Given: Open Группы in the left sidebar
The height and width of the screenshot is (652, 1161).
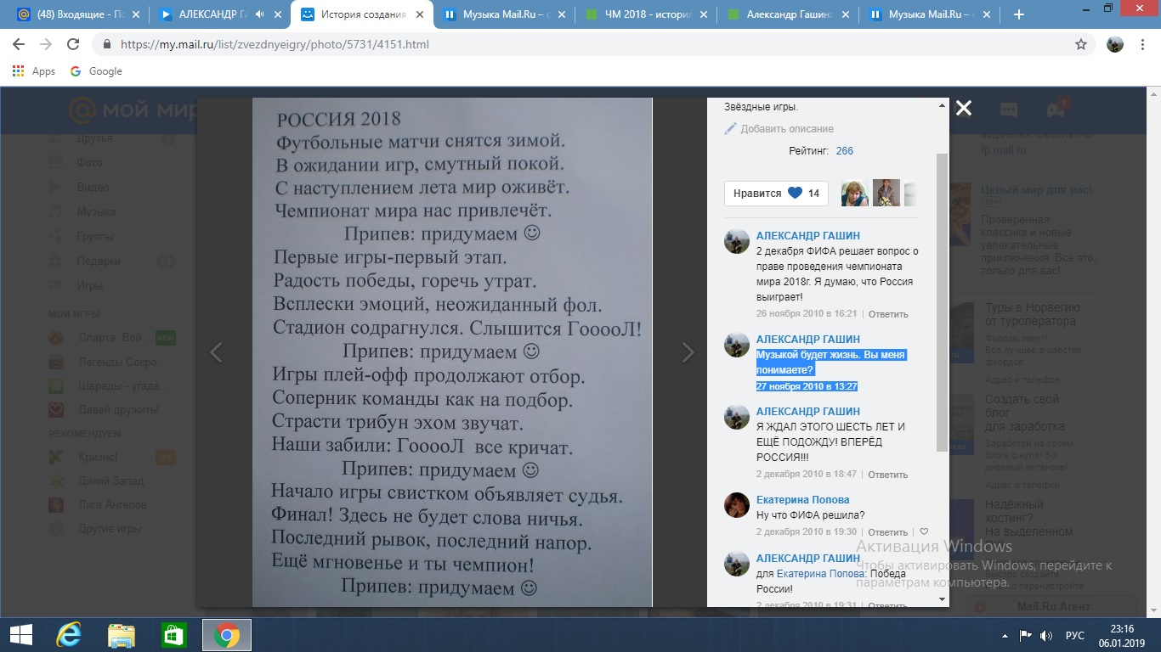Looking at the screenshot, I should [95, 236].
